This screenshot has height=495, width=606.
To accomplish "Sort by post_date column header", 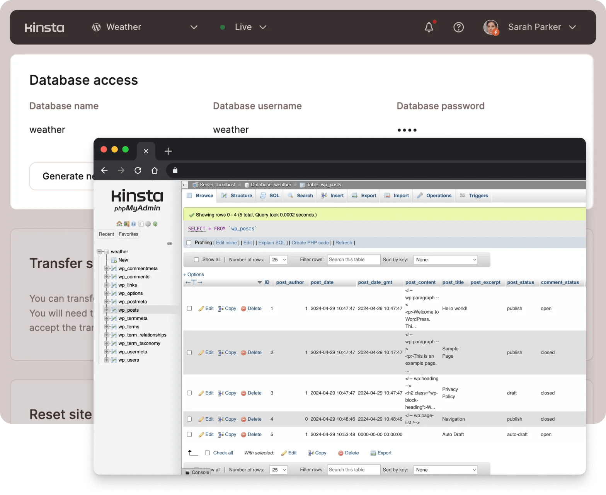I will [x=322, y=282].
